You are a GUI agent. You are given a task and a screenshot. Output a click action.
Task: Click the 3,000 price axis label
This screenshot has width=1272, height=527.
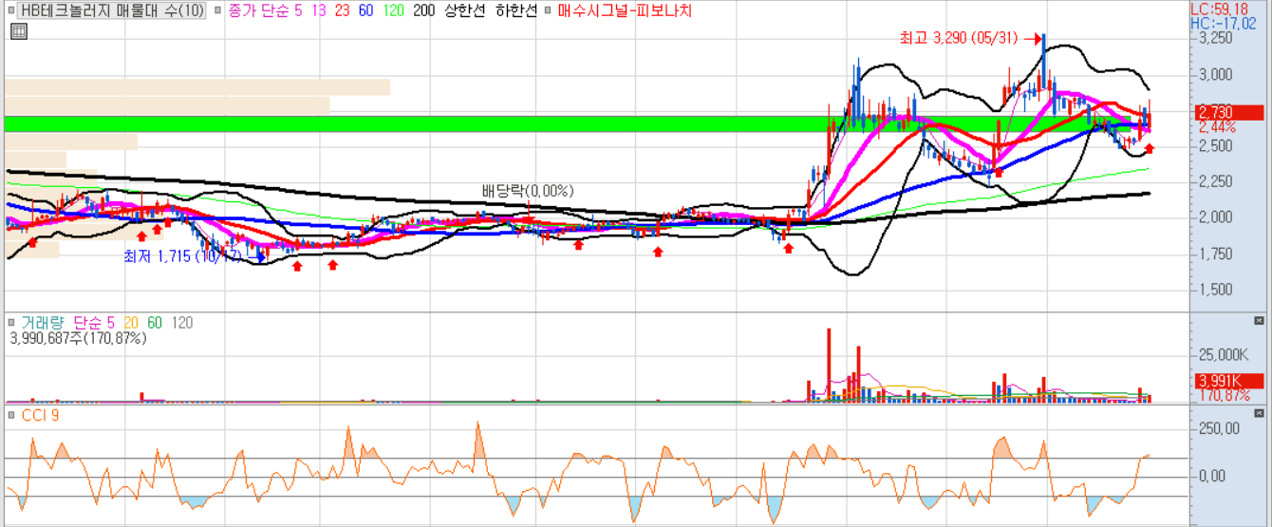click(1214, 74)
